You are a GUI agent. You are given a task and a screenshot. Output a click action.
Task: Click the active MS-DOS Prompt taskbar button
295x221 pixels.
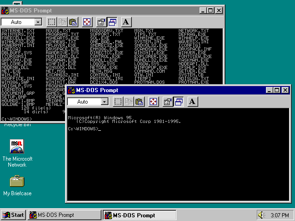pos(139,215)
